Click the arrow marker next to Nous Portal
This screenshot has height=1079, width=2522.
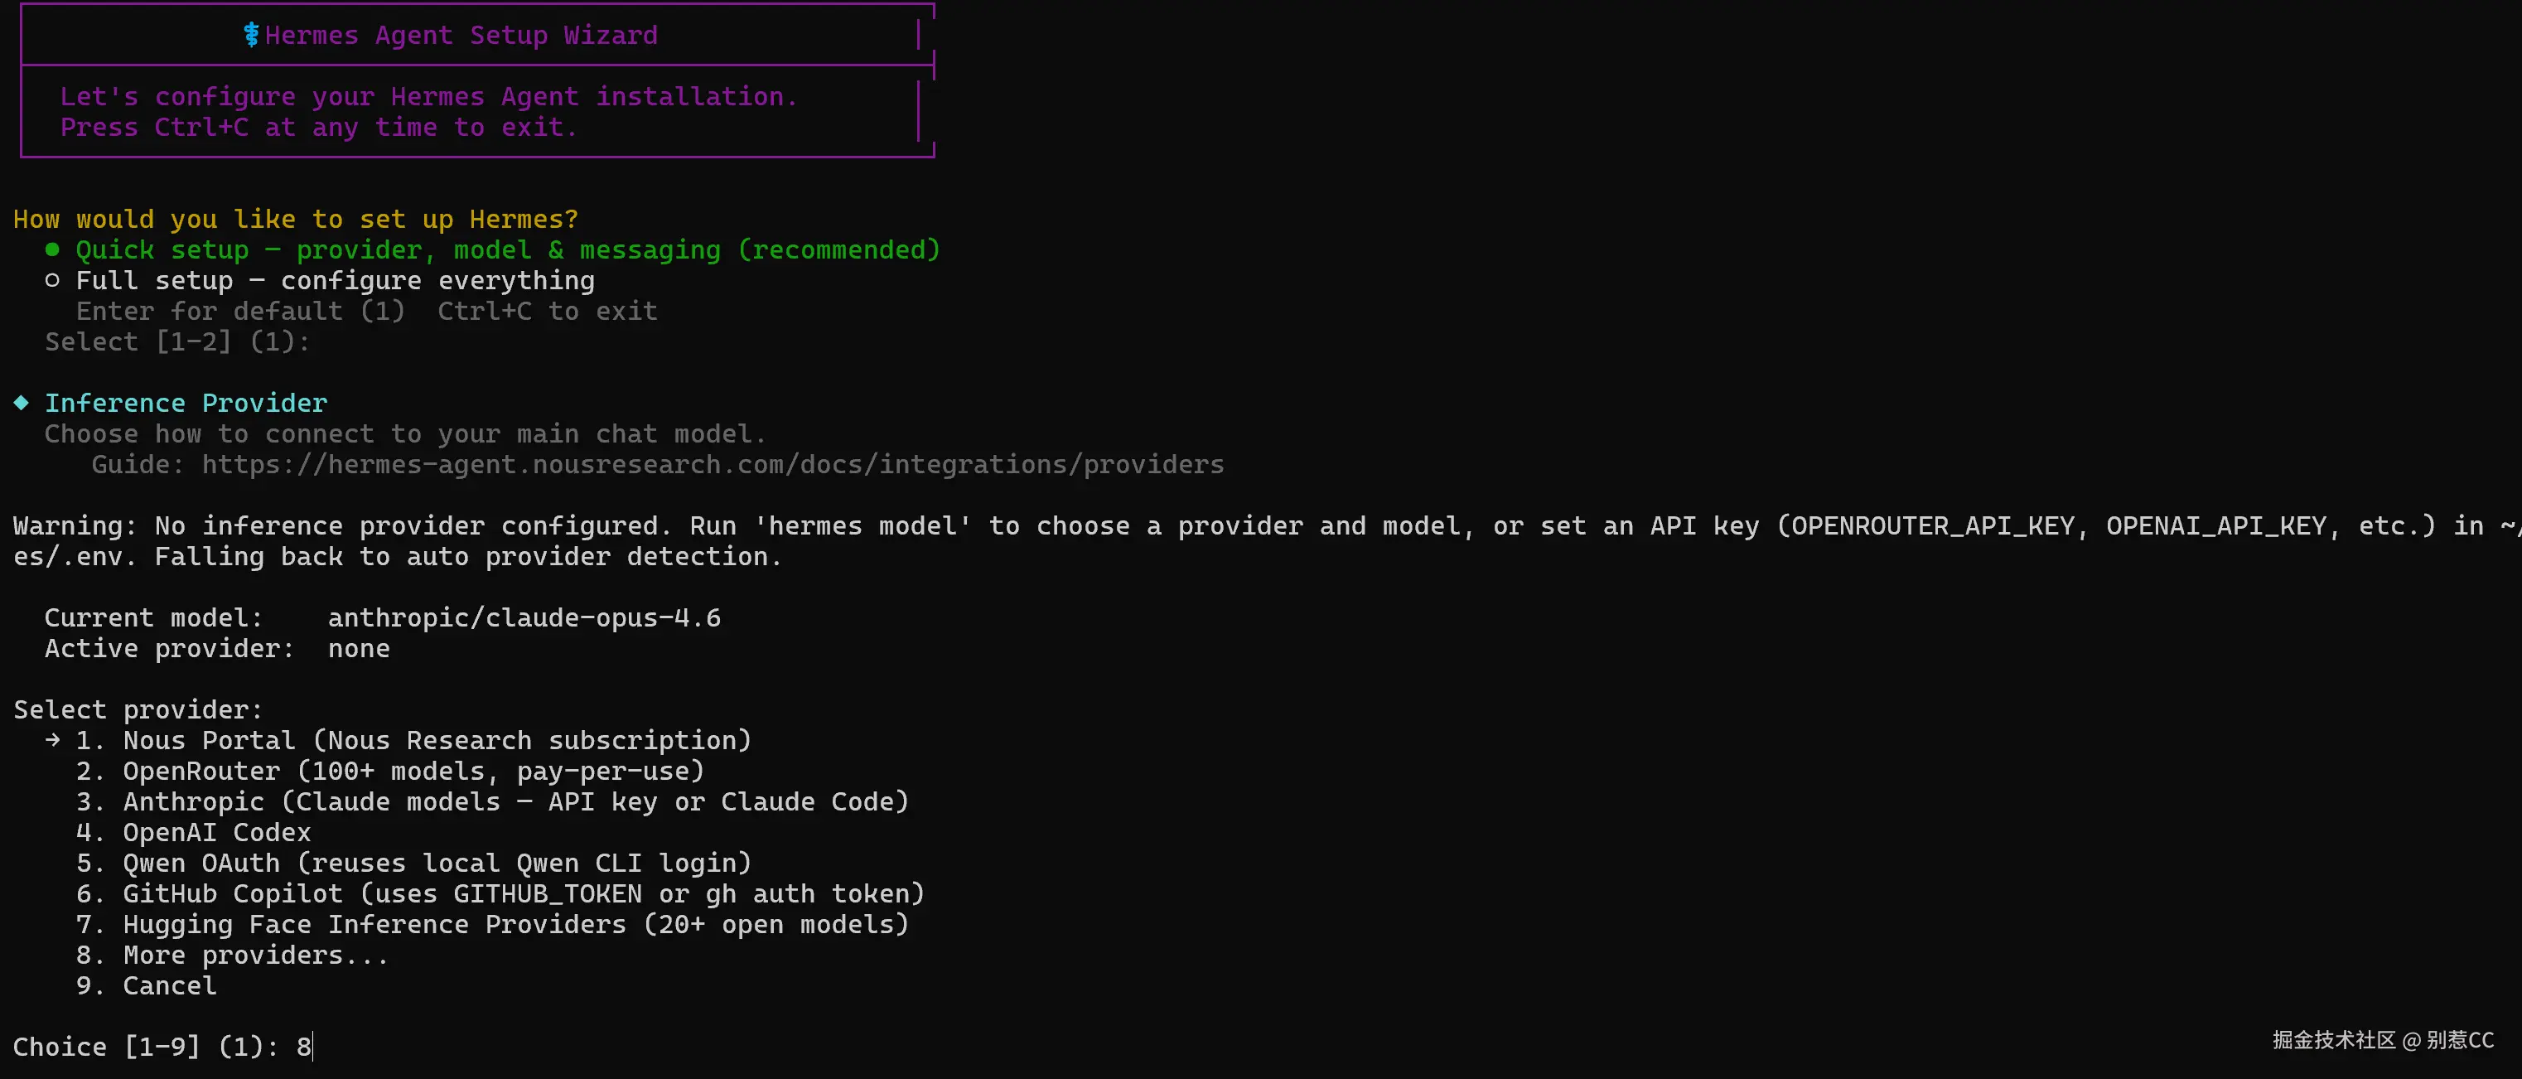point(53,740)
